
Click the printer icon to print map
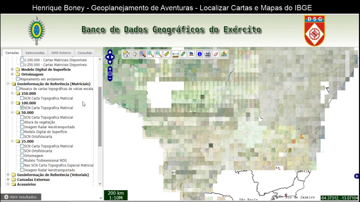pyautogui.click(x=208, y=54)
